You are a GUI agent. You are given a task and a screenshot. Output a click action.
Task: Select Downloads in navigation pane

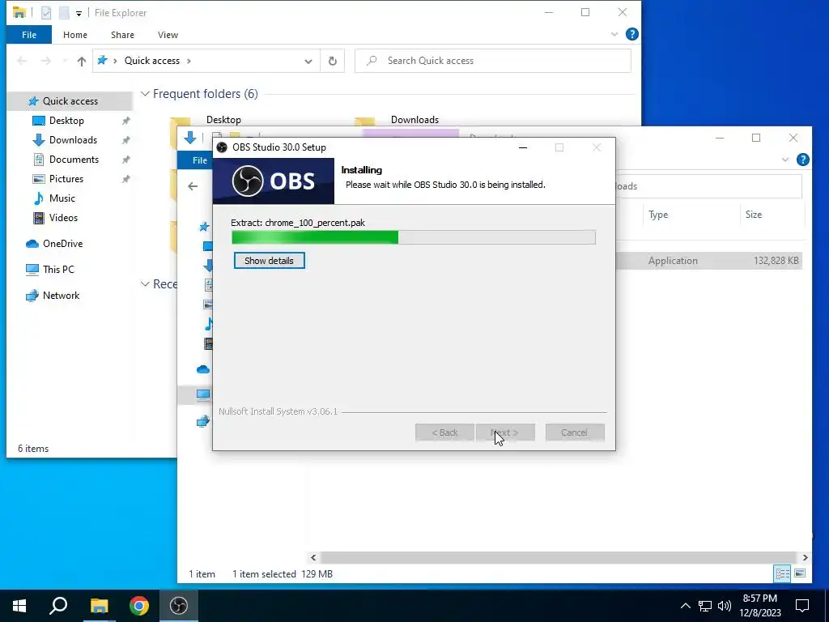click(x=73, y=140)
